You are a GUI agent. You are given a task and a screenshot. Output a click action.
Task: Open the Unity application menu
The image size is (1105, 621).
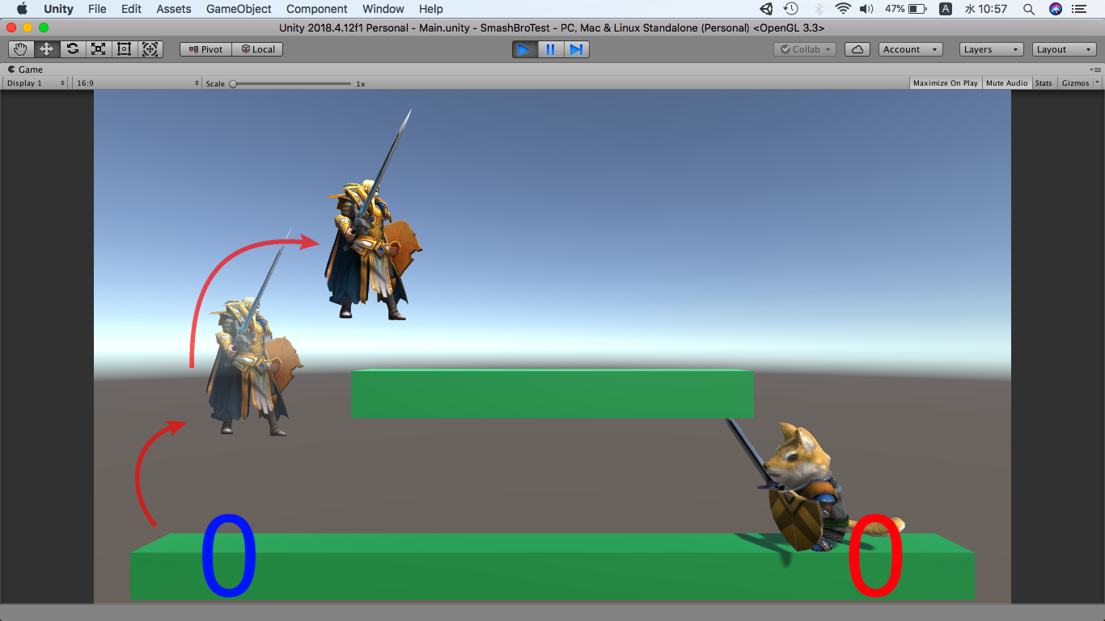tap(58, 9)
